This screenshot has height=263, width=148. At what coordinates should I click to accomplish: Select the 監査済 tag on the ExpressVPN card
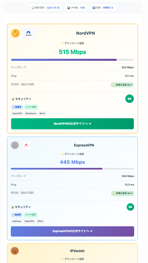coord(17,215)
